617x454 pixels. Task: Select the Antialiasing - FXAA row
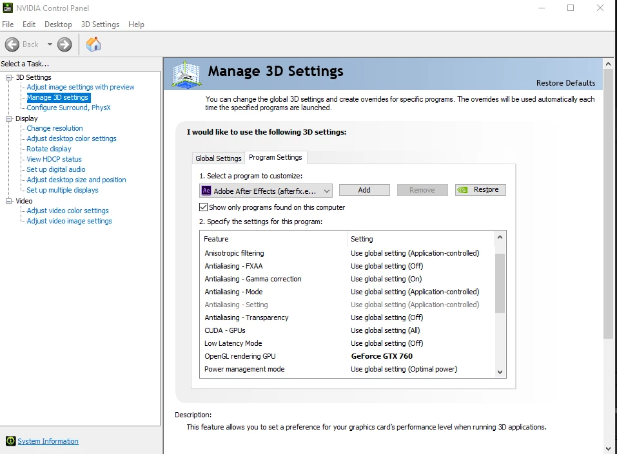point(347,266)
